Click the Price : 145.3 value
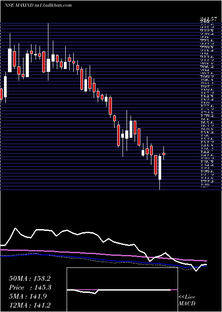The height and width of the screenshot is (312, 222). coord(30,287)
